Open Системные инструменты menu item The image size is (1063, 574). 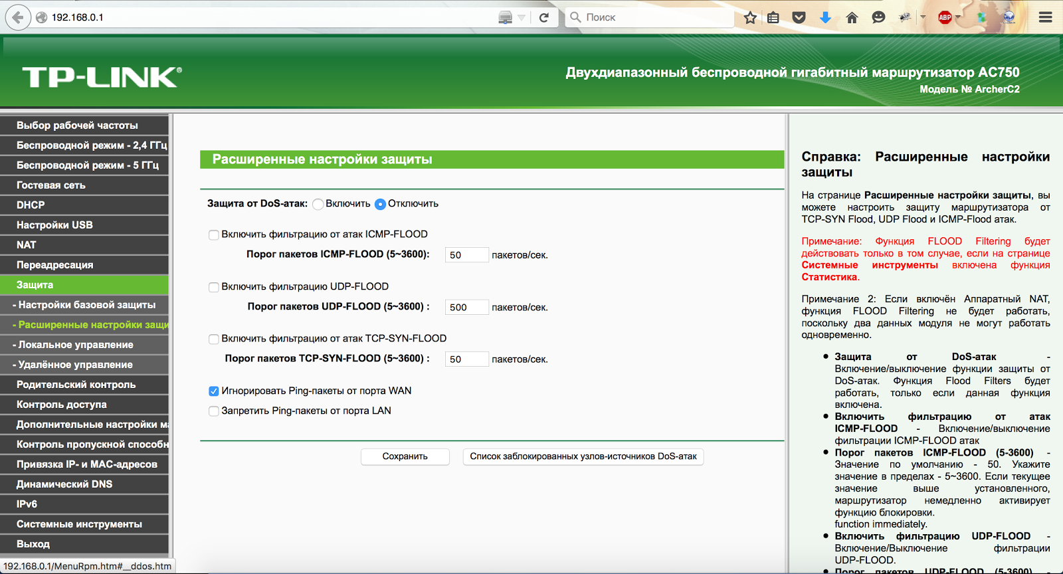(84, 524)
